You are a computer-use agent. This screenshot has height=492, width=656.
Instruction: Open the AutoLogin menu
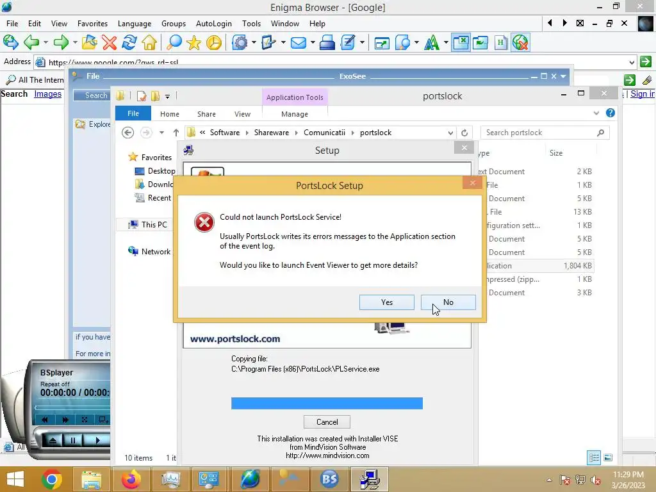(214, 24)
